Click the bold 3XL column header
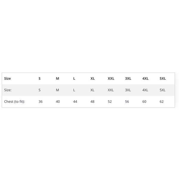 pos(128,78)
